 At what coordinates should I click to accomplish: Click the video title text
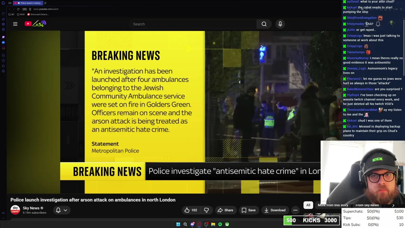(x=93, y=200)
